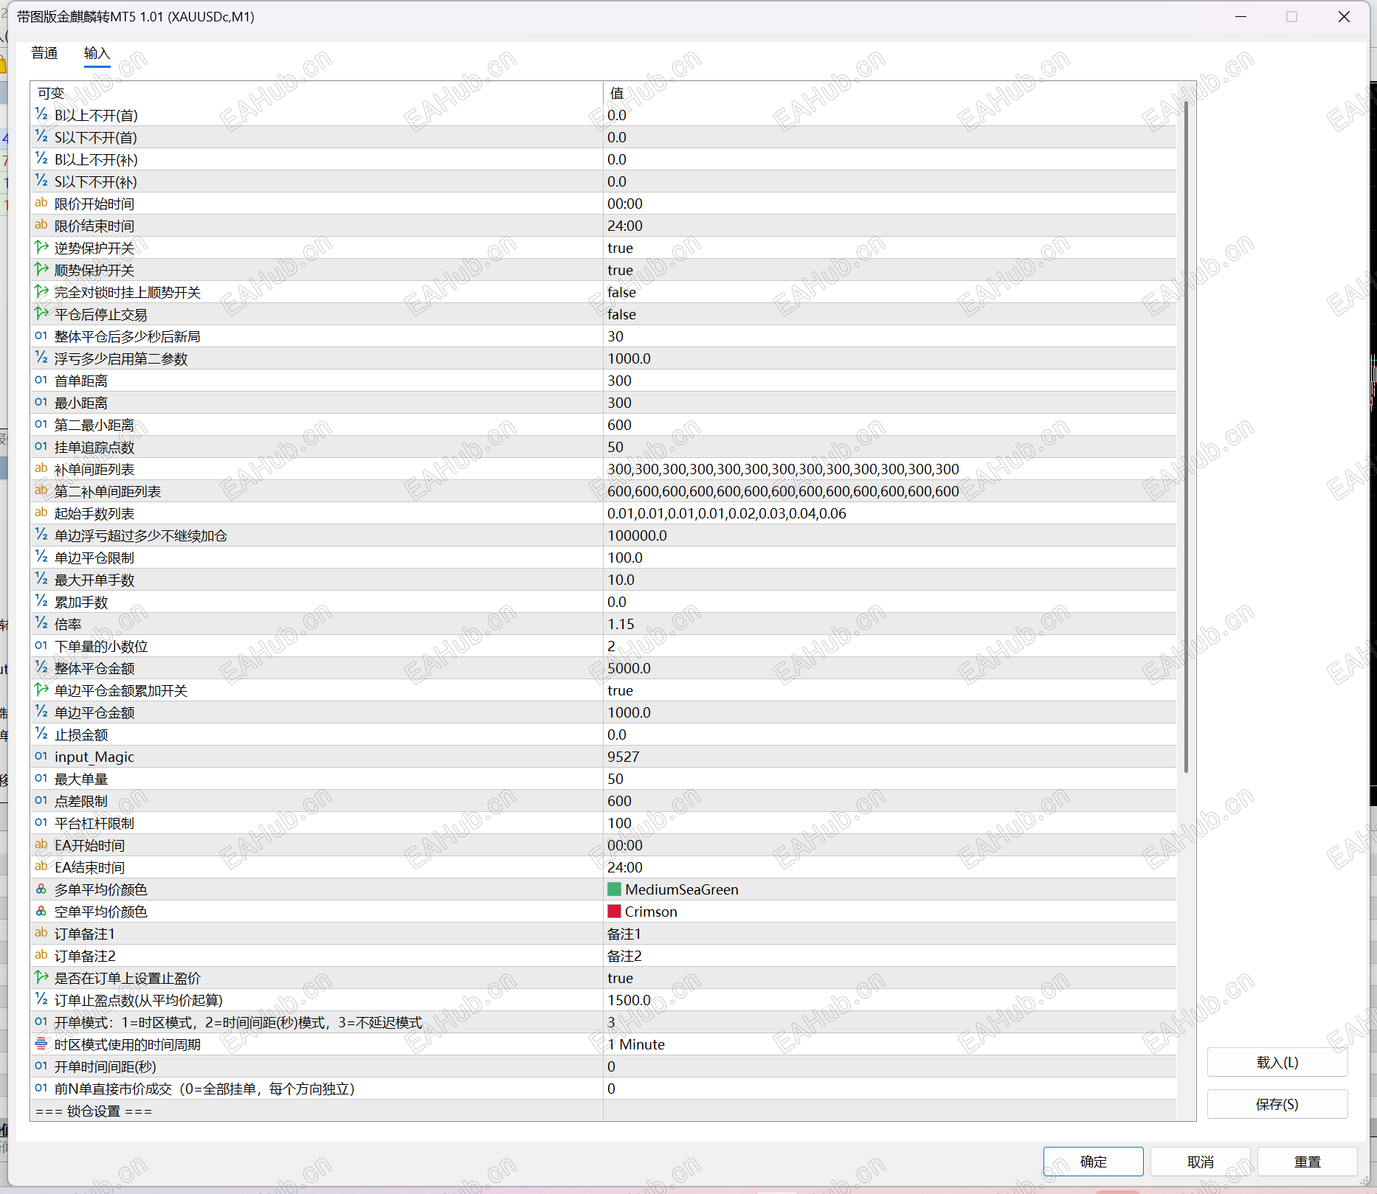The image size is (1377, 1194).
Task: Click the color icon beside 多单平均价颜色
Action: point(41,889)
